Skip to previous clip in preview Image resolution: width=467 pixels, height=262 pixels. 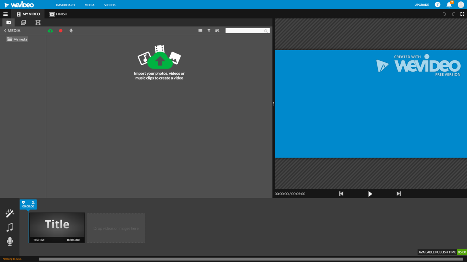341,194
